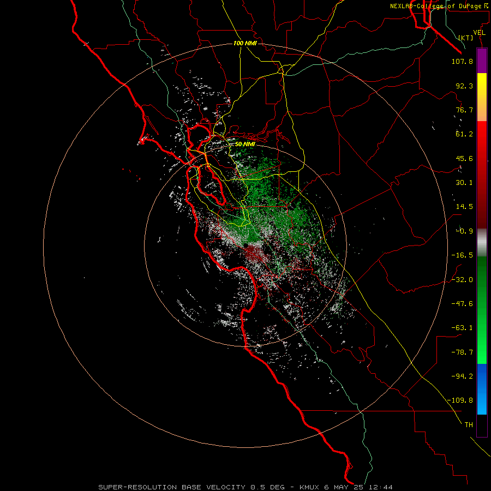Viewport: 491px width, 491px height.
Task: Click the 50 NMI range ring label
Action: [x=245, y=145]
